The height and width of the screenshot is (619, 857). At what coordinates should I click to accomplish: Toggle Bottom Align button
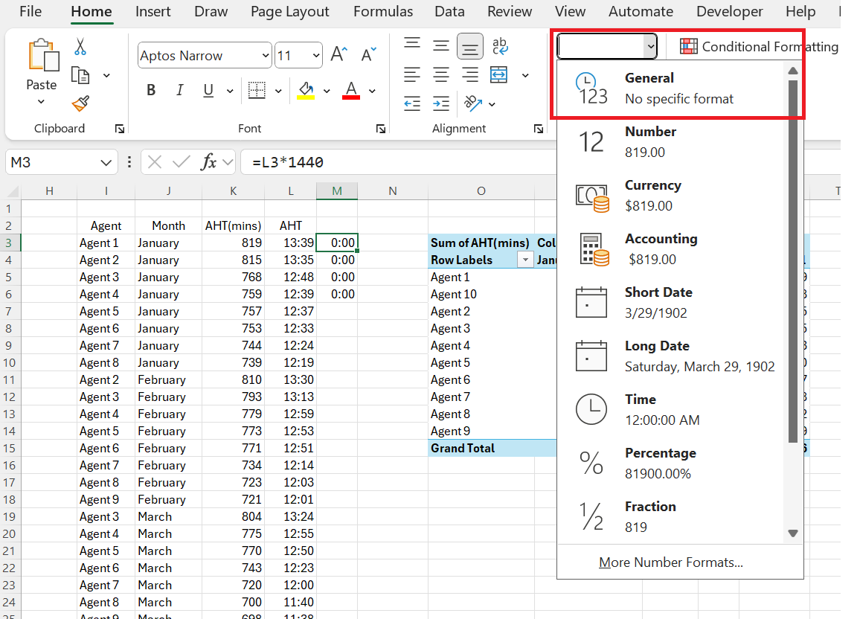click(x=469, y=46)
